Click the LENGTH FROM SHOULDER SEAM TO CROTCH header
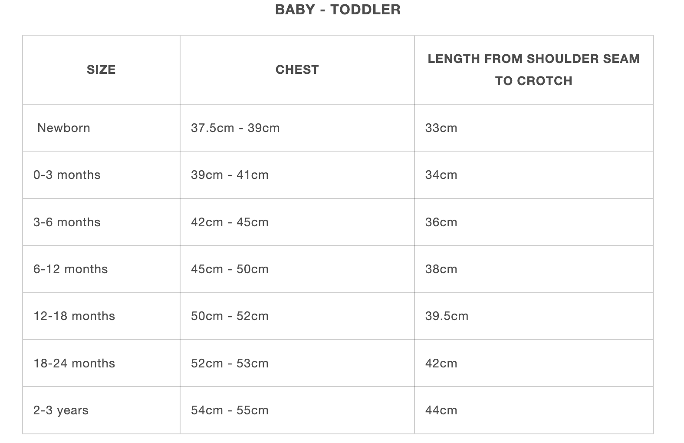This screenshot has width=684, height=443. 534,69
